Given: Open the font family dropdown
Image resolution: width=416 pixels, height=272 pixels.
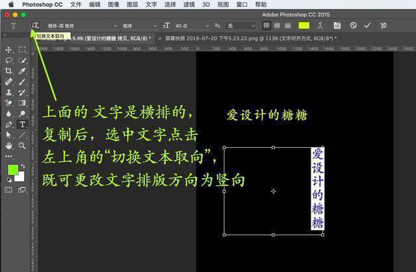Looking at the screenshot, I should tap(82, 26).
